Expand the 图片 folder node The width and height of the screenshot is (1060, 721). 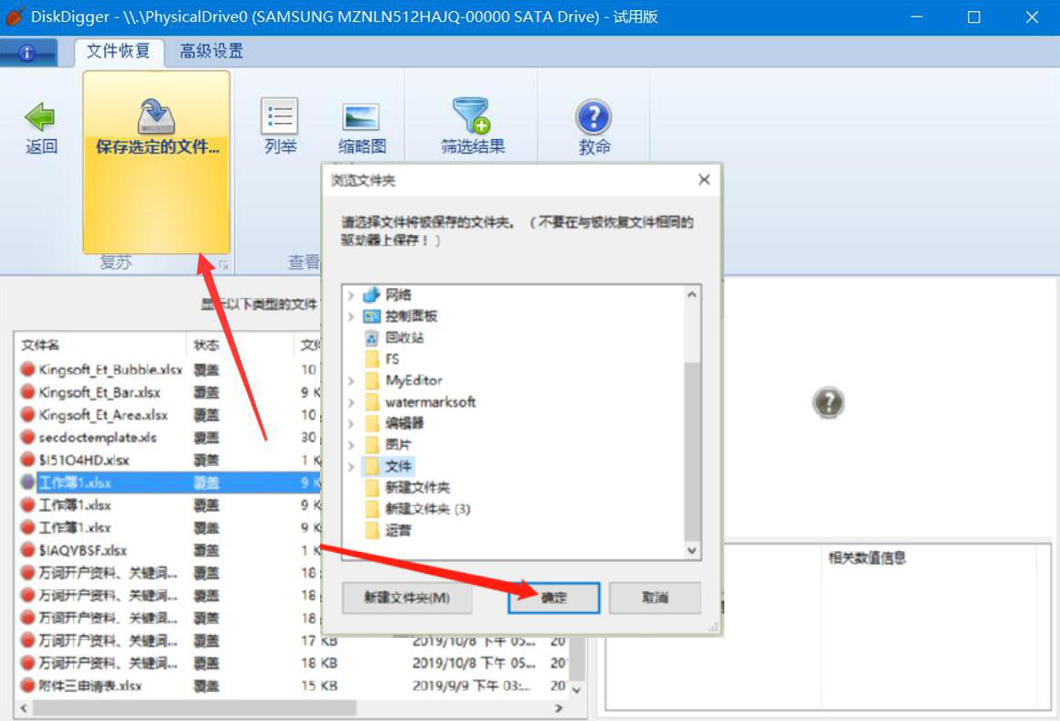[351, 445]
